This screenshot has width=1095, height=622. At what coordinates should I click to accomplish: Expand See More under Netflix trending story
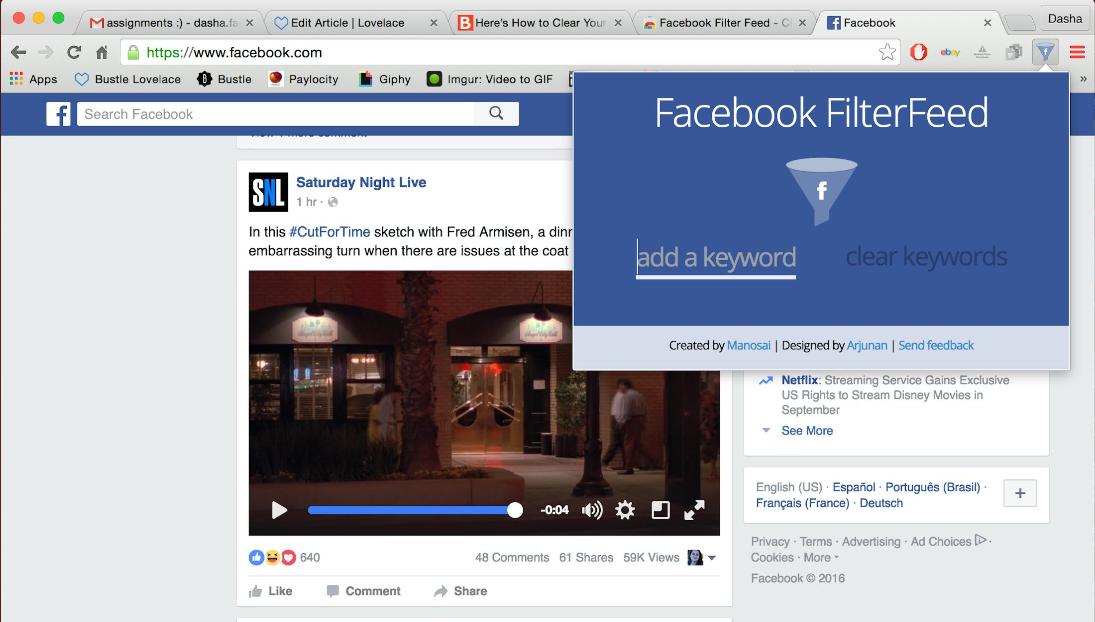click(x=807, y=430)
